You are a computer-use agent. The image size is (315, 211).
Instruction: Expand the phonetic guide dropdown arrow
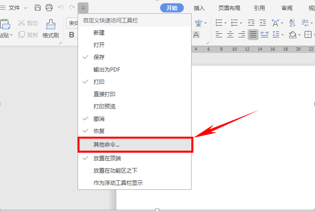[205, 23]
